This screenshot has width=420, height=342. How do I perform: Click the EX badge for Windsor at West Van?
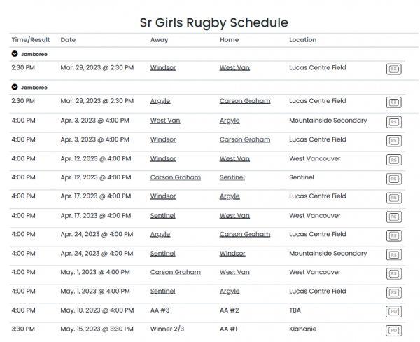coord(393,69)
